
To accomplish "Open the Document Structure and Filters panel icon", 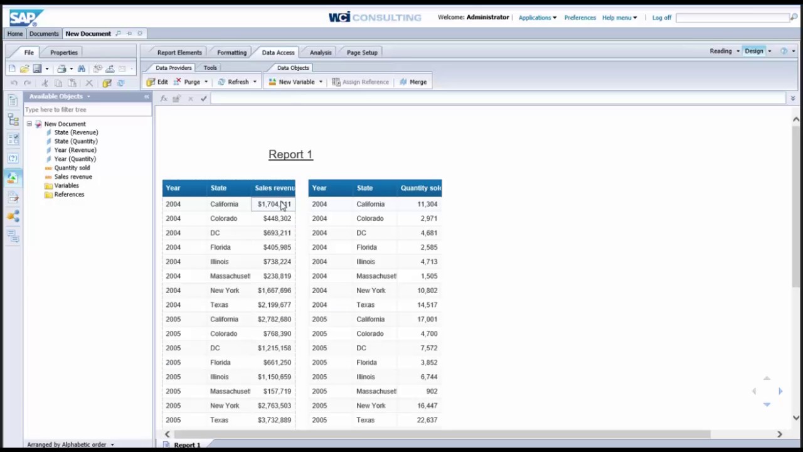I will click(x=13, y=197).
